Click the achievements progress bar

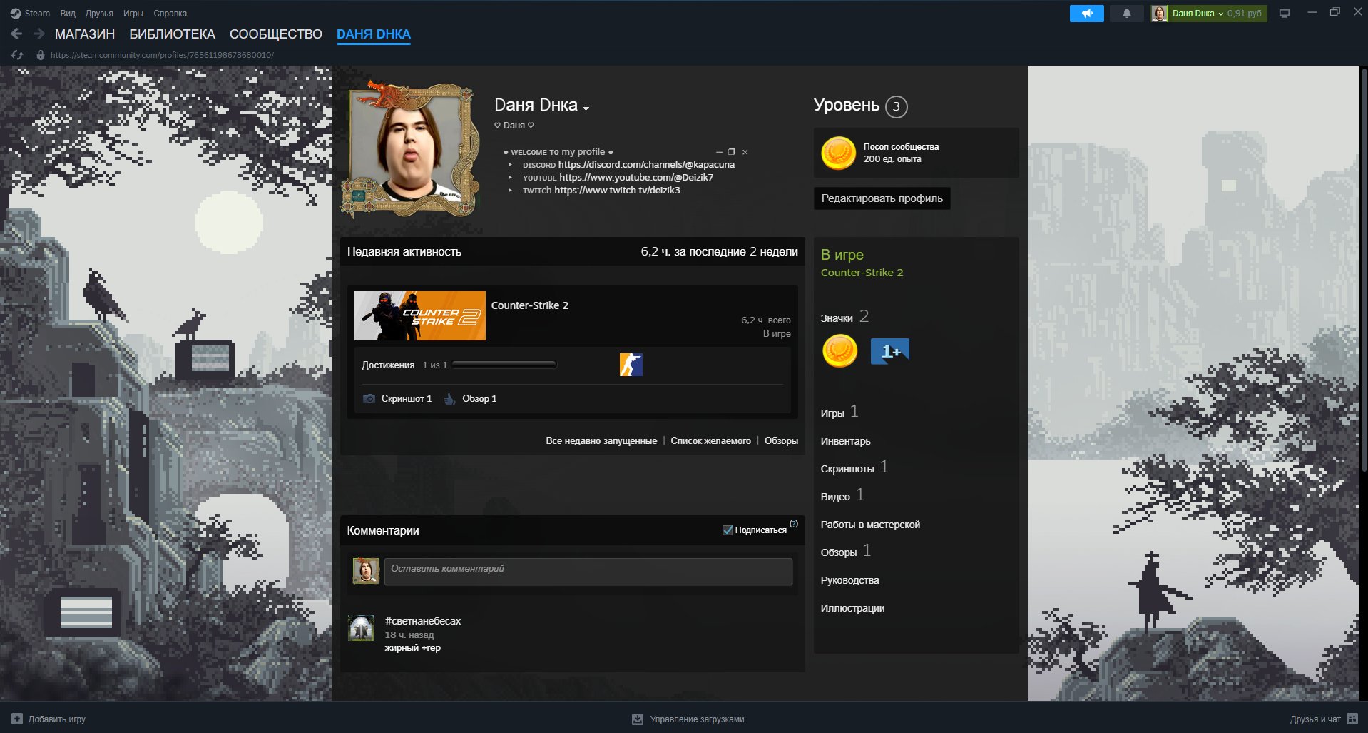[x=504, y=365]
